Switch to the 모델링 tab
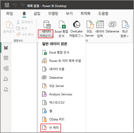134x133 pixels. click(53, 14)
